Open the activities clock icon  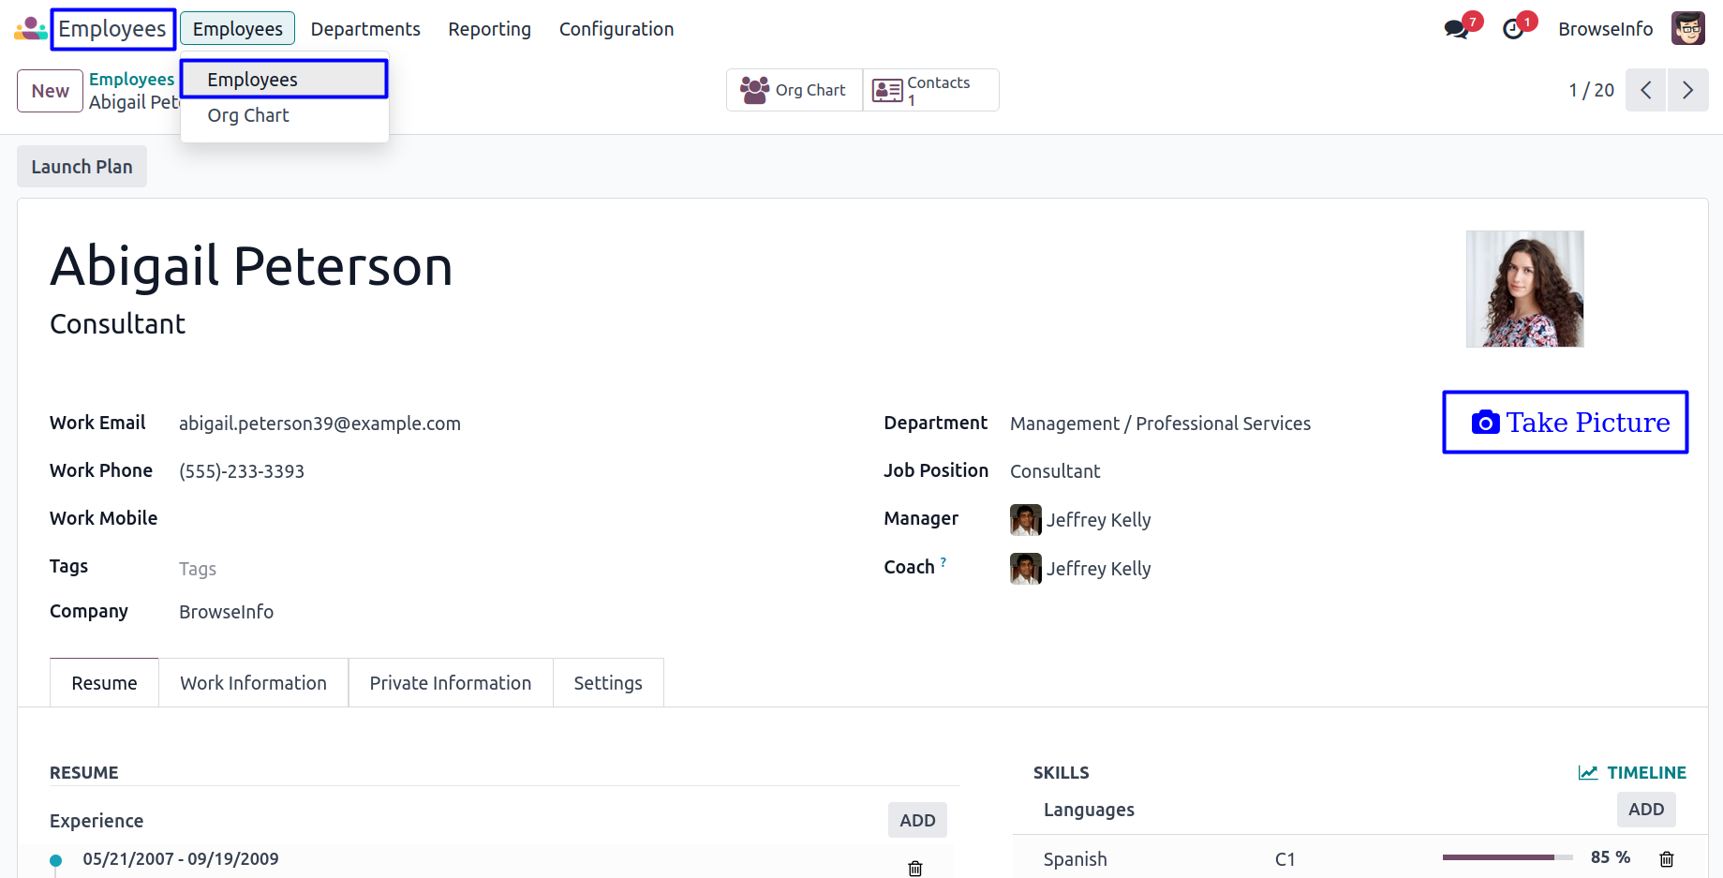[x=1512, y=29]
